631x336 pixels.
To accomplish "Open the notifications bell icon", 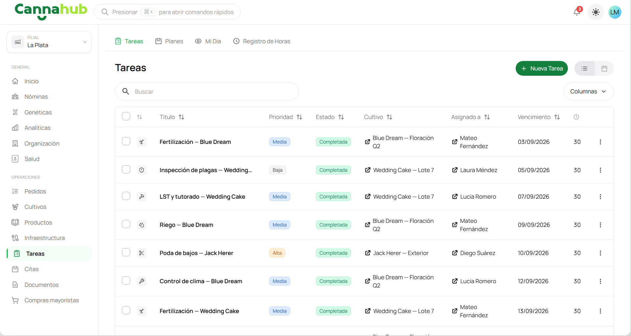I will click(577, 12).
